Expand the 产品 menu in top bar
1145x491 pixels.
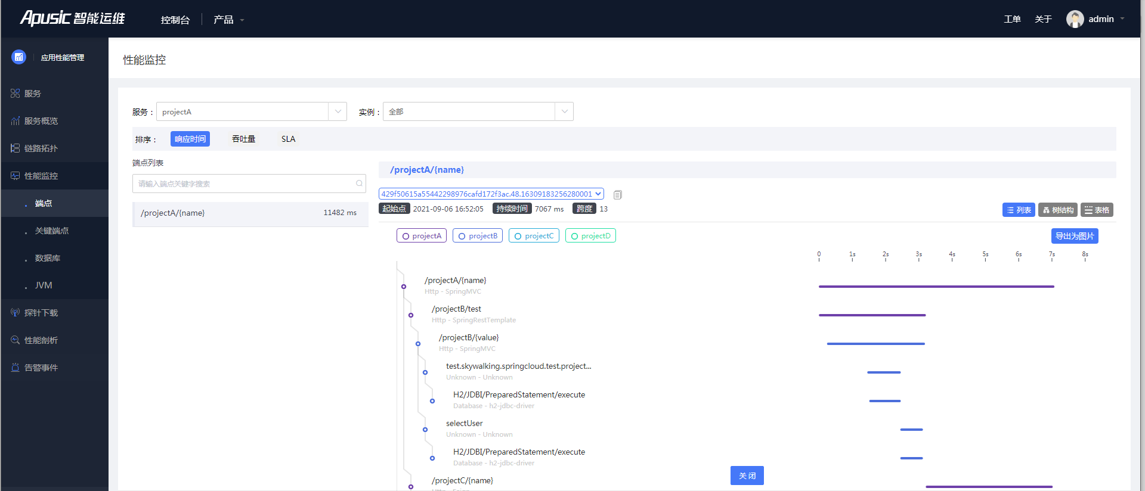(x=229, y=20)
